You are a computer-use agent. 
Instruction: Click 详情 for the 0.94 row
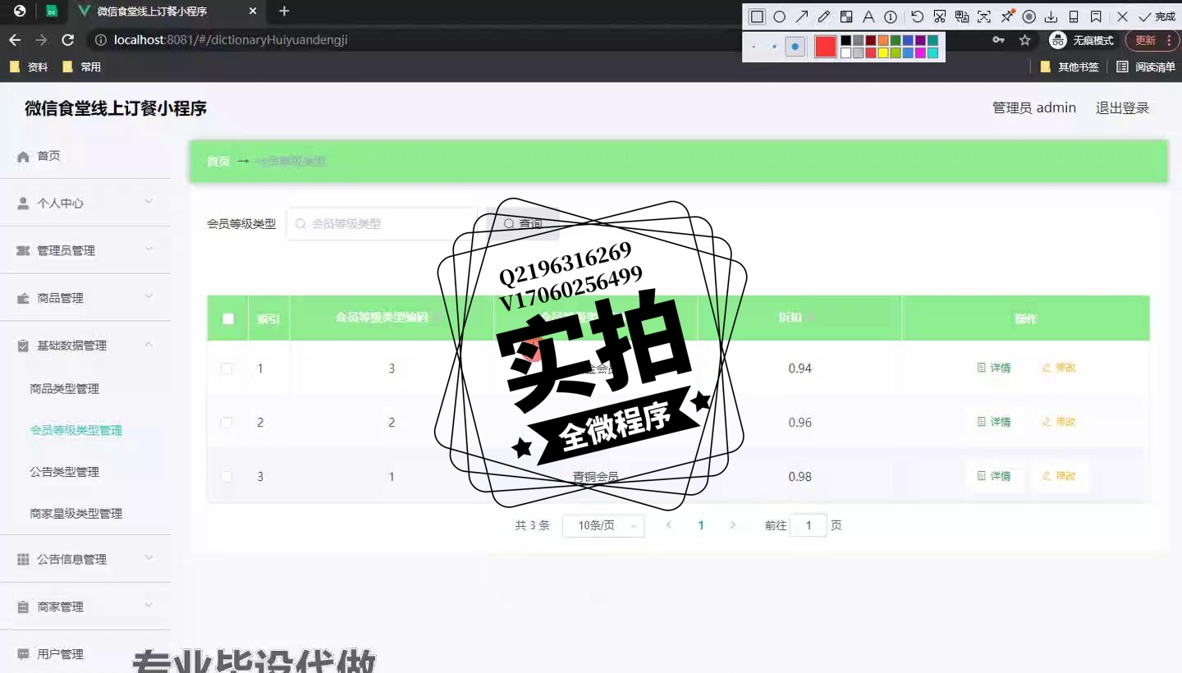tap(994, 368)
